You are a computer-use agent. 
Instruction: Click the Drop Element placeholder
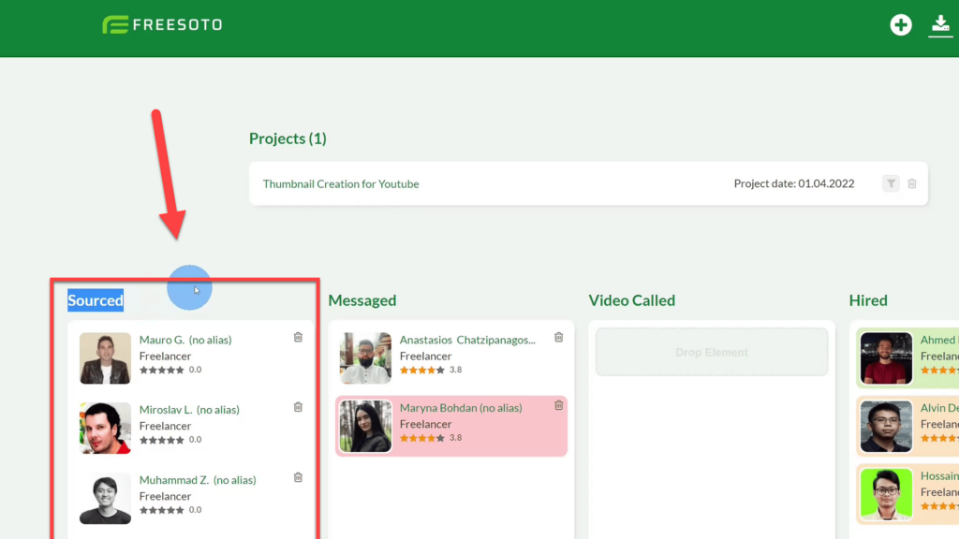[712, 352]
